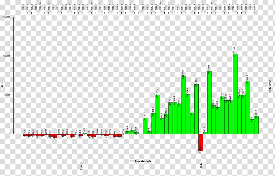The height and width of the screenshot is (176, 275).
Task: Select the 20712.3 value label
Action: (x=145, y=116)
